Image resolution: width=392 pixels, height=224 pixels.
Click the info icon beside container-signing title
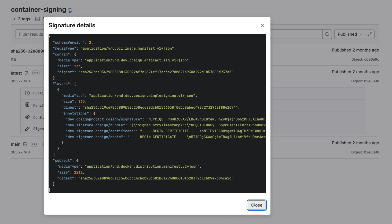70,10
